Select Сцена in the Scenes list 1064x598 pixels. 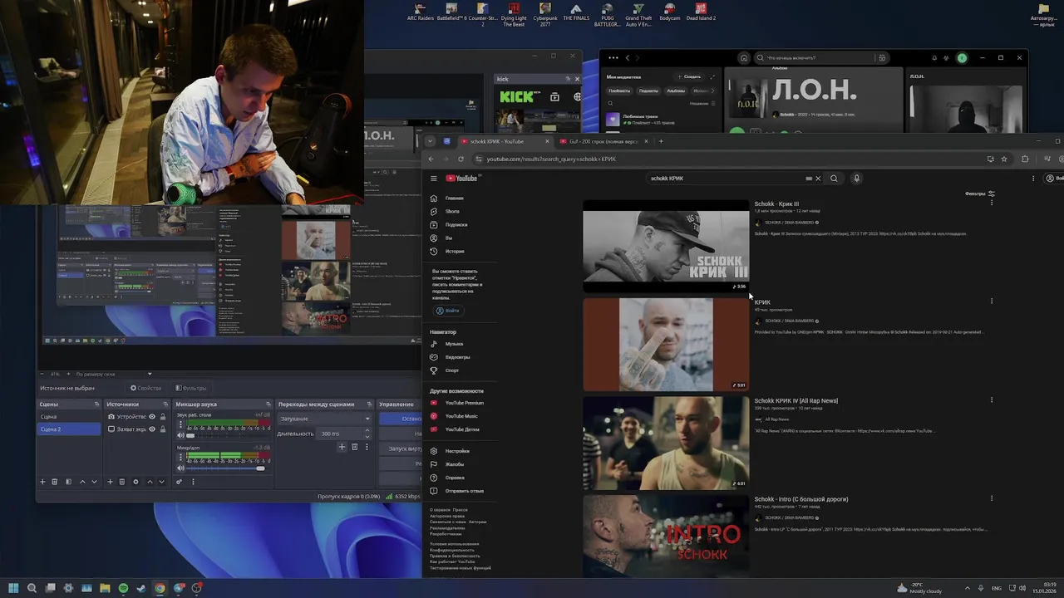click(x=69, y=417)
